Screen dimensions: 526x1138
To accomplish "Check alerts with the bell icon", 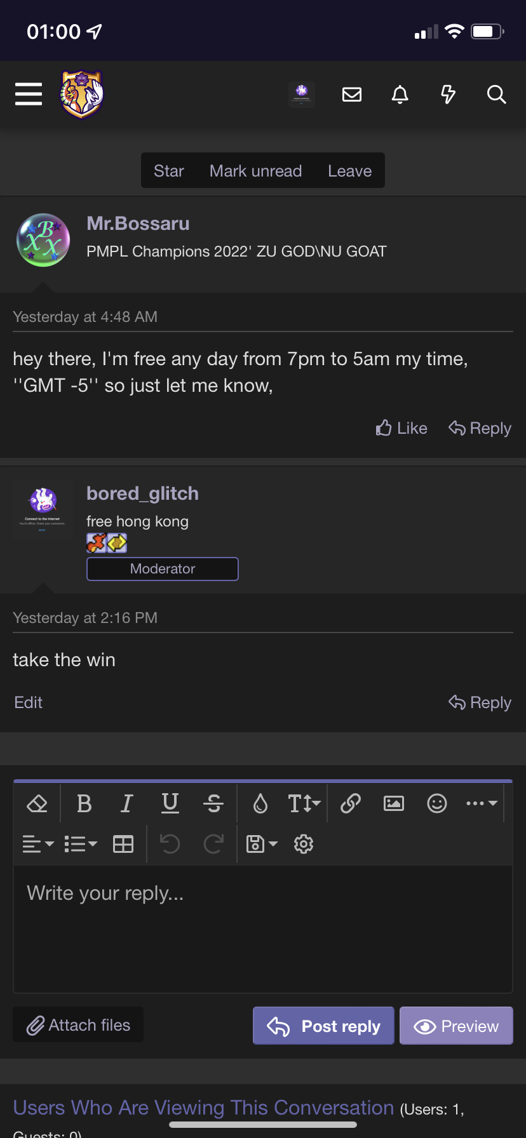I will tap(400, 95).
